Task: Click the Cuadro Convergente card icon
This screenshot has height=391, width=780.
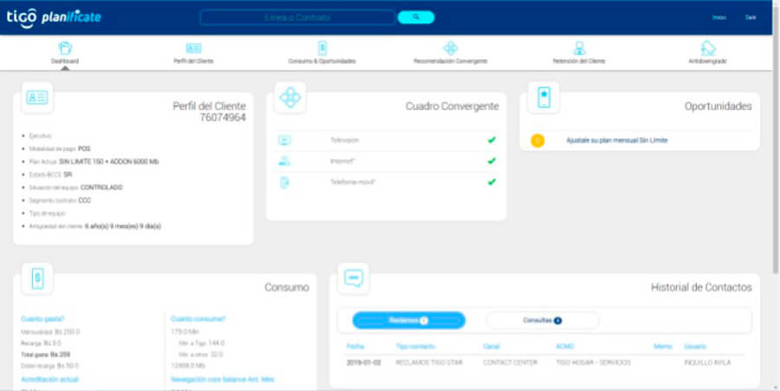Action: click(x=290, y=98)
